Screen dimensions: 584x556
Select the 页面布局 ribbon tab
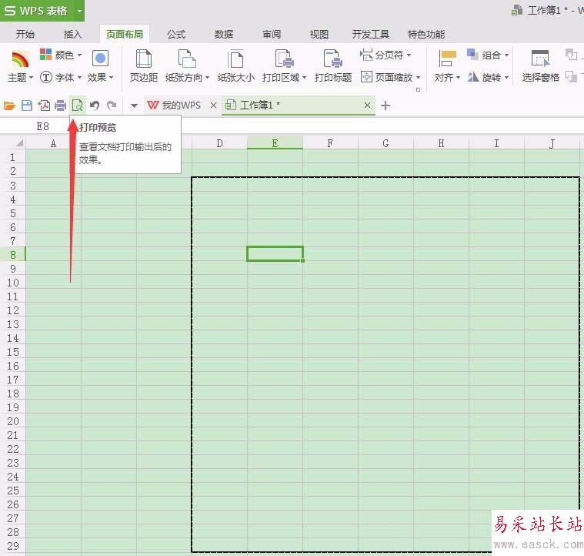(x=125, y=35)
